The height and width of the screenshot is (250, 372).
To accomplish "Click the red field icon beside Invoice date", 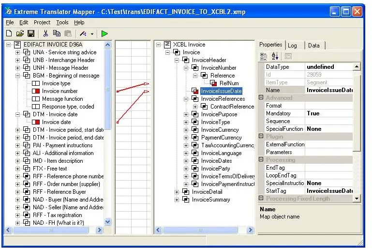I will coord(36,122).
